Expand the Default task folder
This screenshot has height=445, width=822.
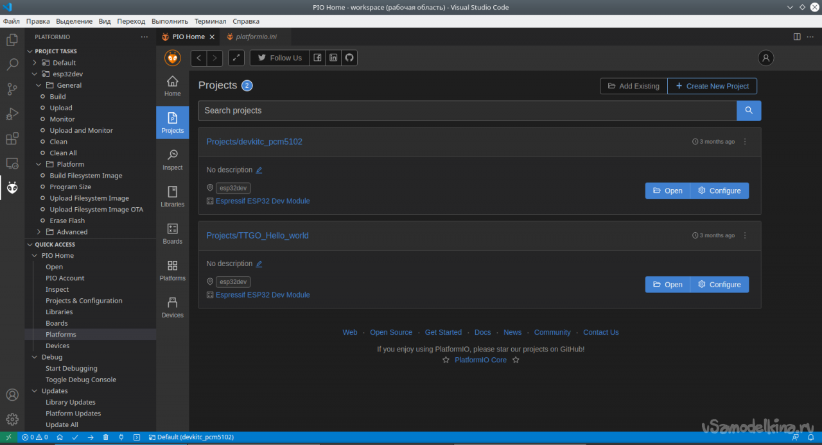click(35, 63)
